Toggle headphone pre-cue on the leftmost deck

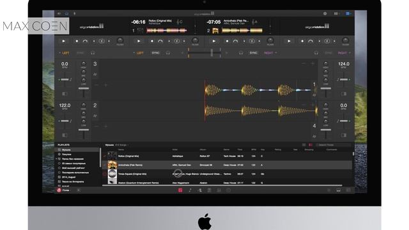tap(93, 53)
